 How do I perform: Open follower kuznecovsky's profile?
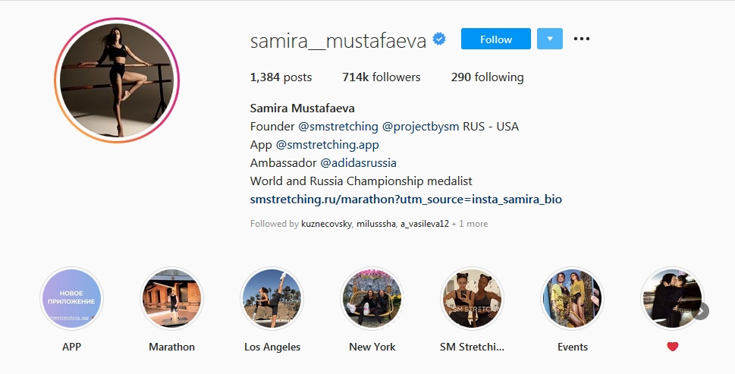(x=326, y=224)
